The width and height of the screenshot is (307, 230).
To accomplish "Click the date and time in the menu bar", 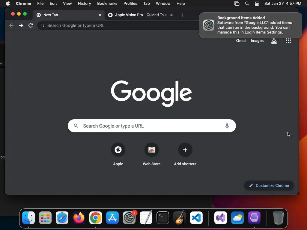I will coord(283,3).
